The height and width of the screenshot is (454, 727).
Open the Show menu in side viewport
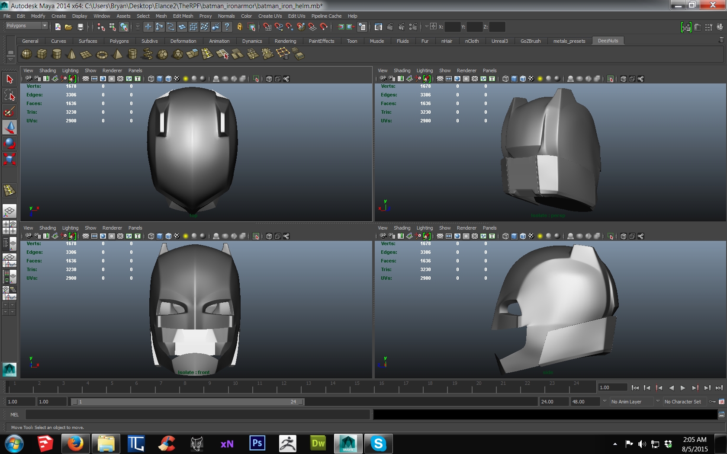[445, 228]
